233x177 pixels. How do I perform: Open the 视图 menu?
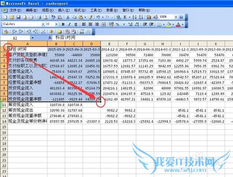coord(48,10)
